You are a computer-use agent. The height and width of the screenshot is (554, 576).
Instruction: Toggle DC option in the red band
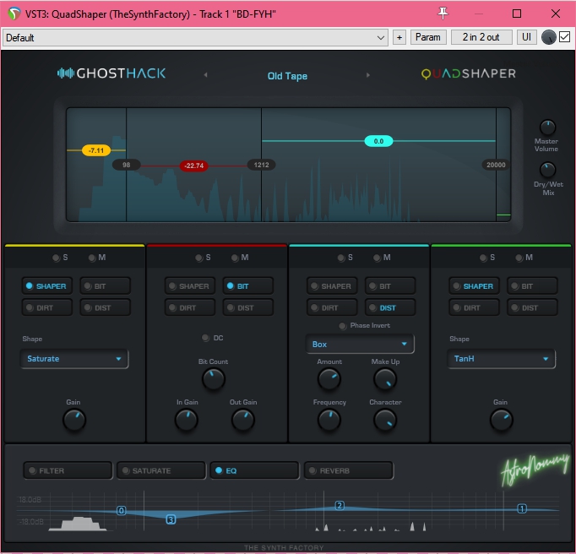point(204,338)
